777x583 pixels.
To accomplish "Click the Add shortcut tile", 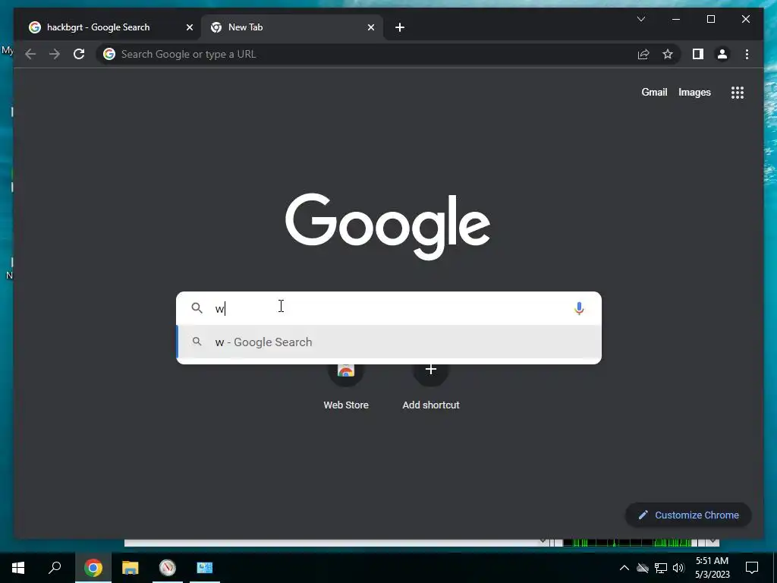I will pyautogui.click(x=431, y=386).
